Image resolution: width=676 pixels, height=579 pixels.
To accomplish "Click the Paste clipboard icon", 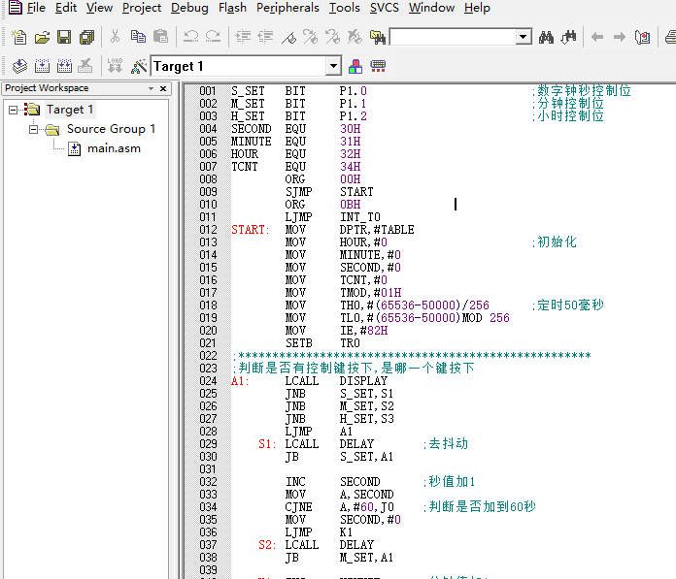I will [161, 37].
